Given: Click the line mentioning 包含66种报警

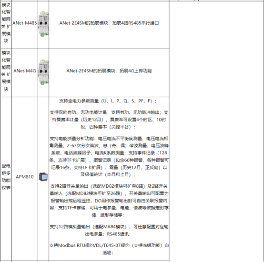Looking at the screenshot, I should pos(109,160).
